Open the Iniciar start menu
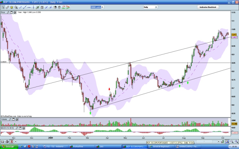 coord(9,147)
